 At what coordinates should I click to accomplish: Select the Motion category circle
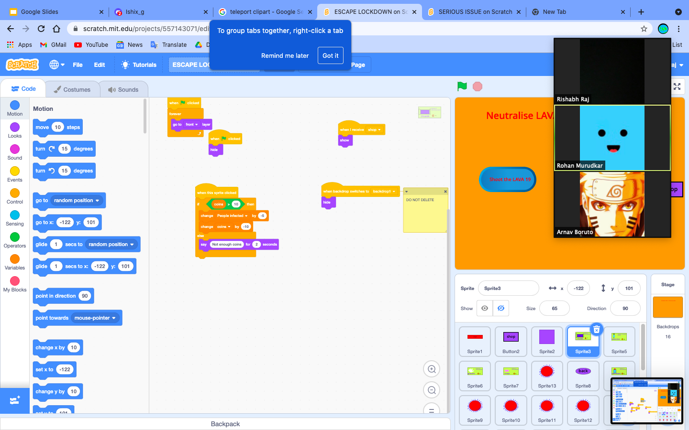[x=15, y=105]
